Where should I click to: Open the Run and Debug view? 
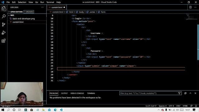(x=3, y=33)
